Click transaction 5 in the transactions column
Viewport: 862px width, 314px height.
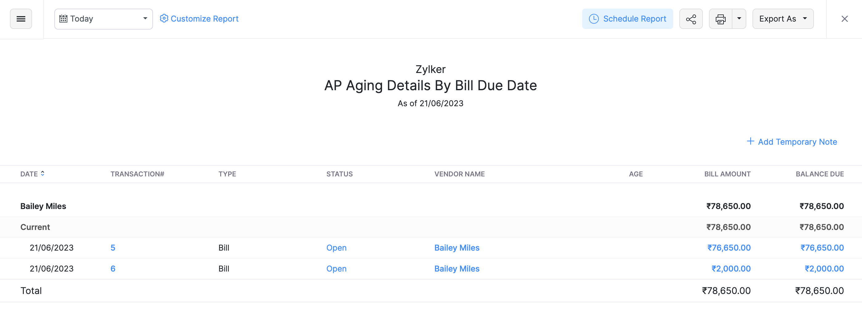(x=113, y=248)
